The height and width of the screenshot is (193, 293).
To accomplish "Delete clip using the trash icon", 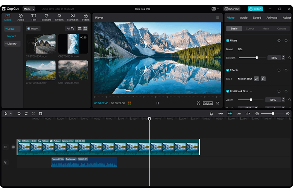I will pyautogui.click(x=41, y=114).
